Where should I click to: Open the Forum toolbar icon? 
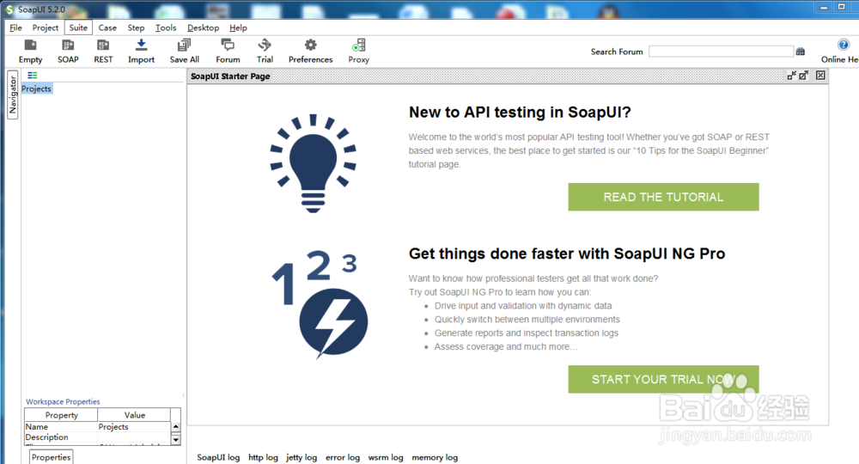click(228, 52)
